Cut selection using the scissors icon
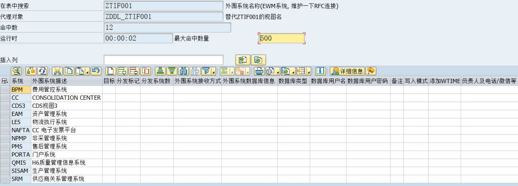Viewport: 518px width, 186px height. (x=57, y=71)
